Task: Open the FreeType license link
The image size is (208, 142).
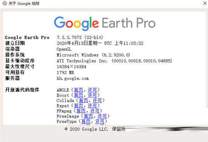Action: (100, 122)
